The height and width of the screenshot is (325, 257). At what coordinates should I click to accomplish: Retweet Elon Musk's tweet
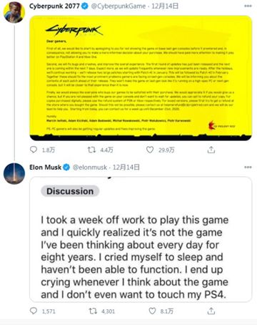point(93,311)
